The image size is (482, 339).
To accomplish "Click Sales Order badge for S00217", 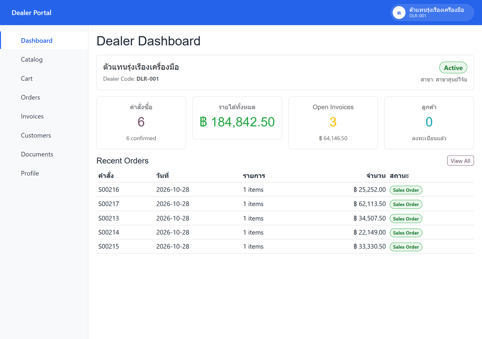I will [x=406, y=204].
